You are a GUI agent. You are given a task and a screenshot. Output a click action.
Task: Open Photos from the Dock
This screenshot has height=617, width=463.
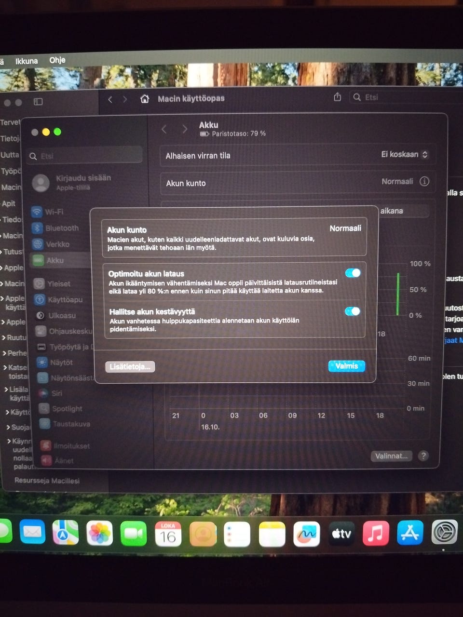[x=100, y=534]
